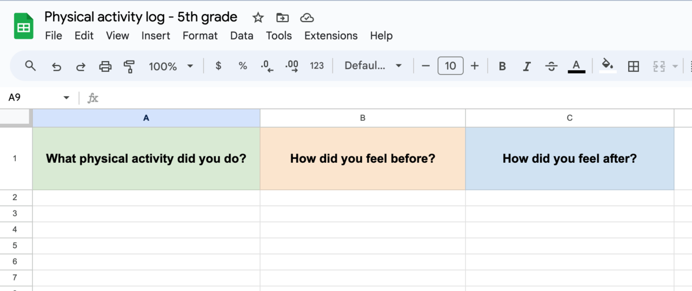Expand the Default font dropdown
Image resolution: width=692 pixels, height=291 pixels.
[373, 66]
